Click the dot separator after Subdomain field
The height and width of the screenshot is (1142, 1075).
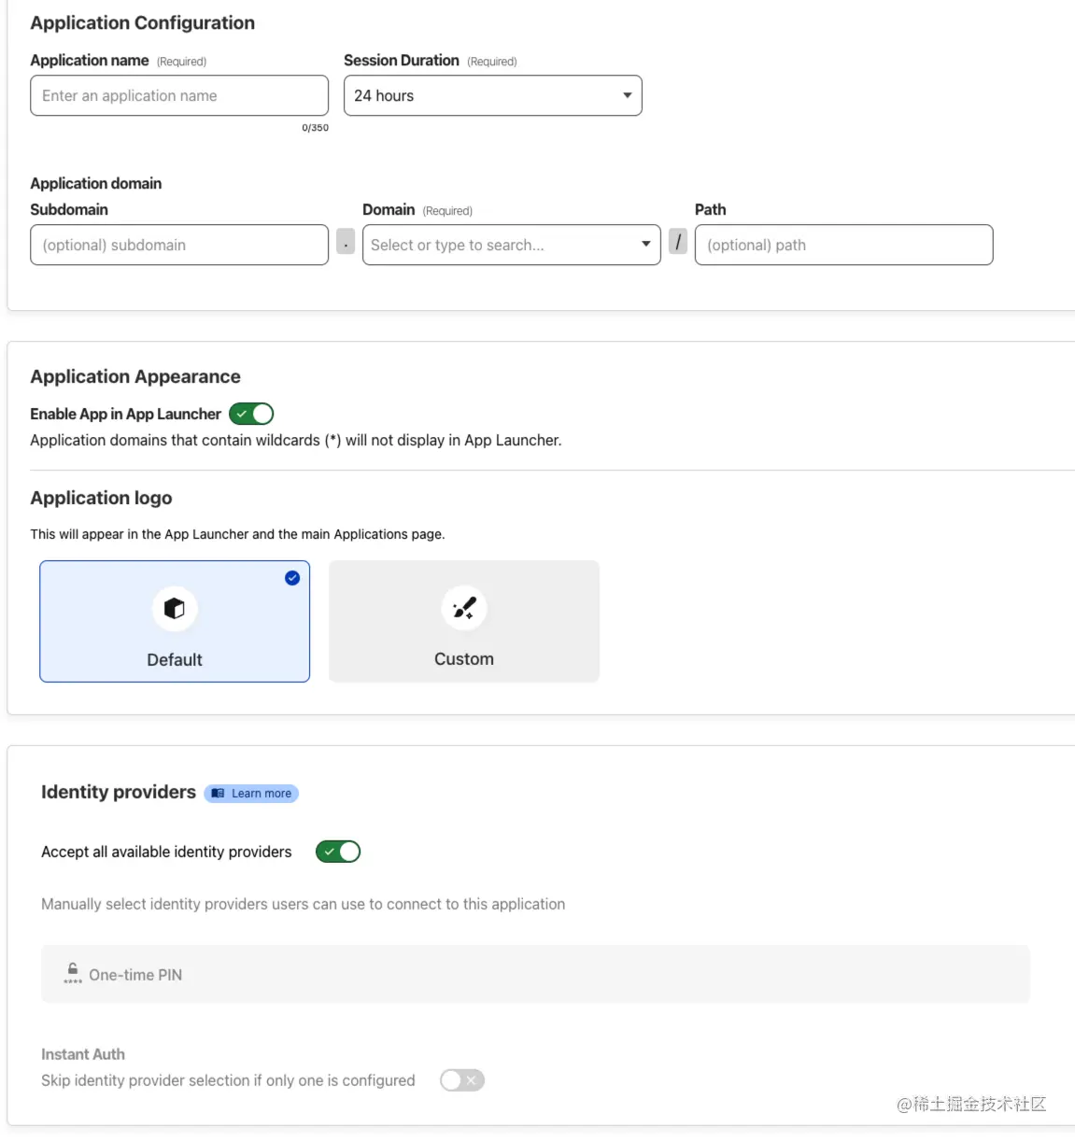coord(346,242)
